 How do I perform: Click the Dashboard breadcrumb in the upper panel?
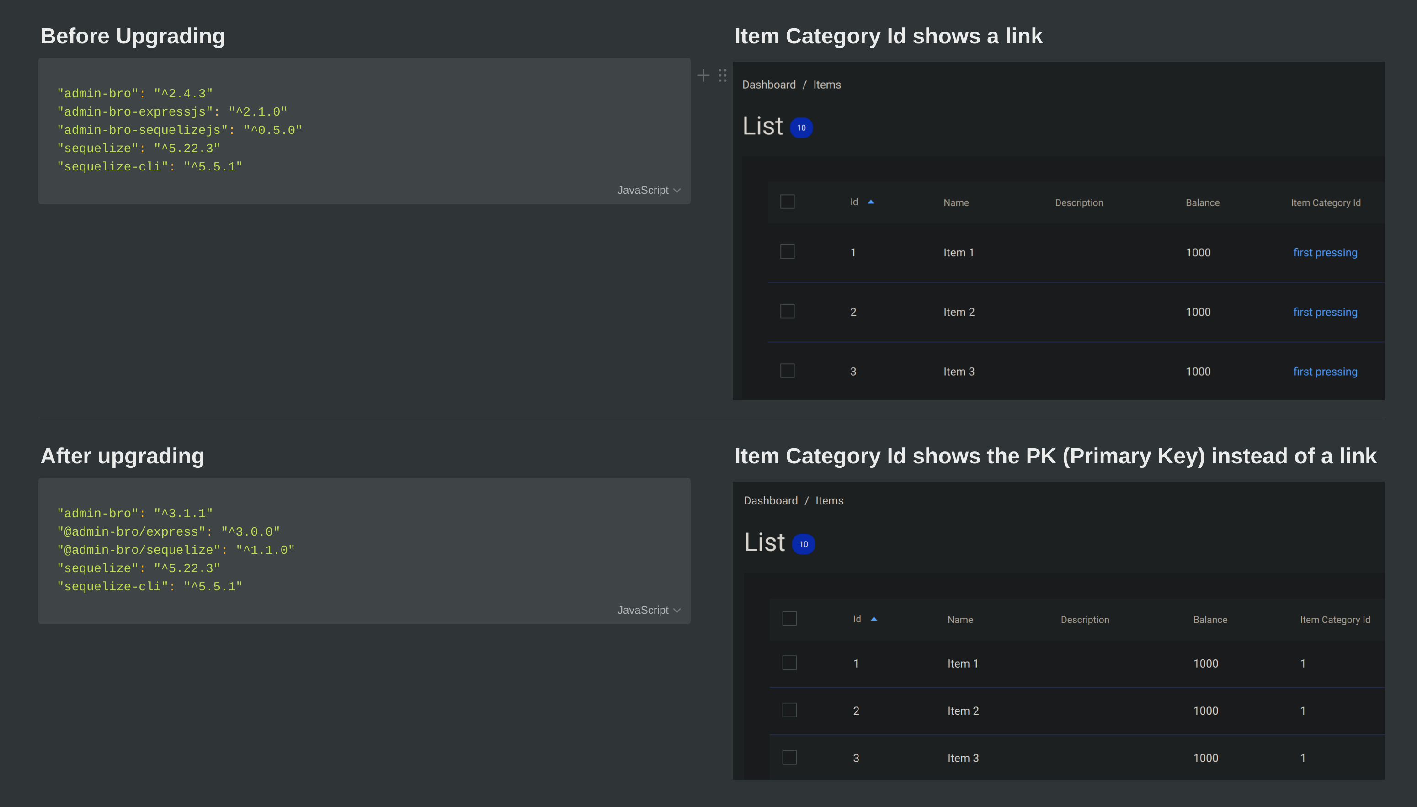tap(769, 84)
